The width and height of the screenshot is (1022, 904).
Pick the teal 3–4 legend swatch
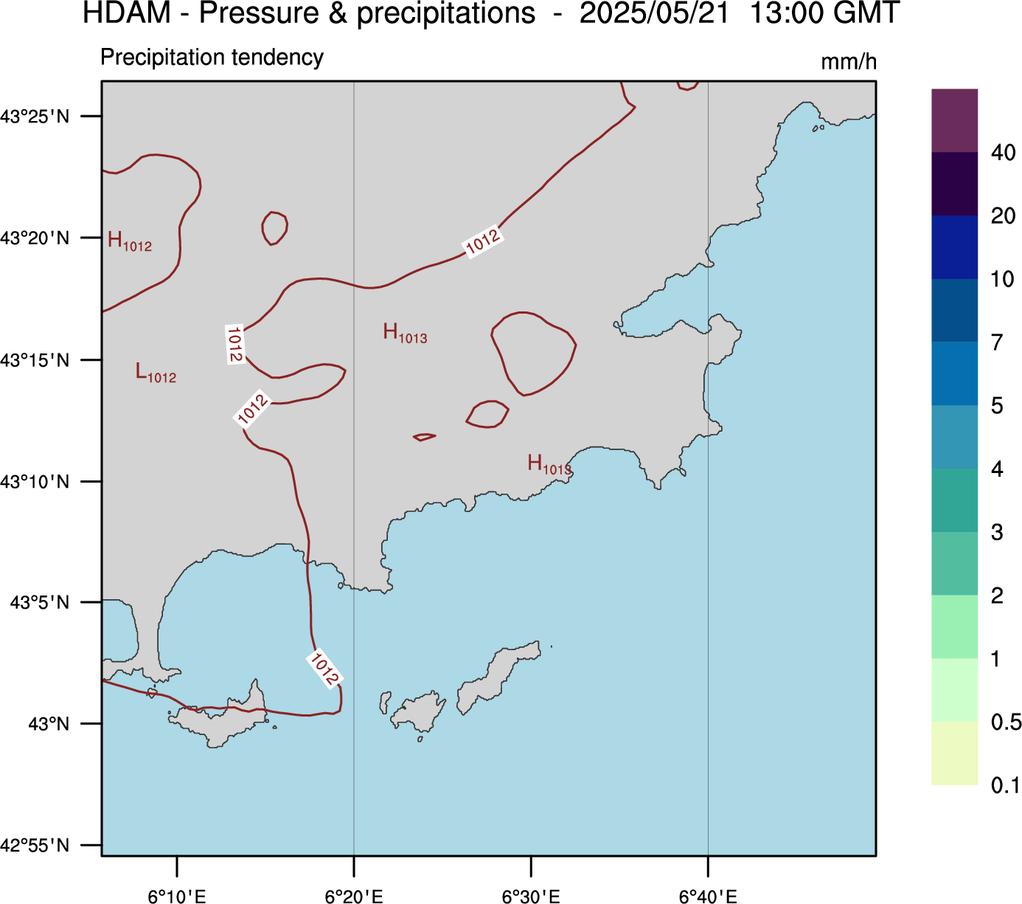point(954,501)
